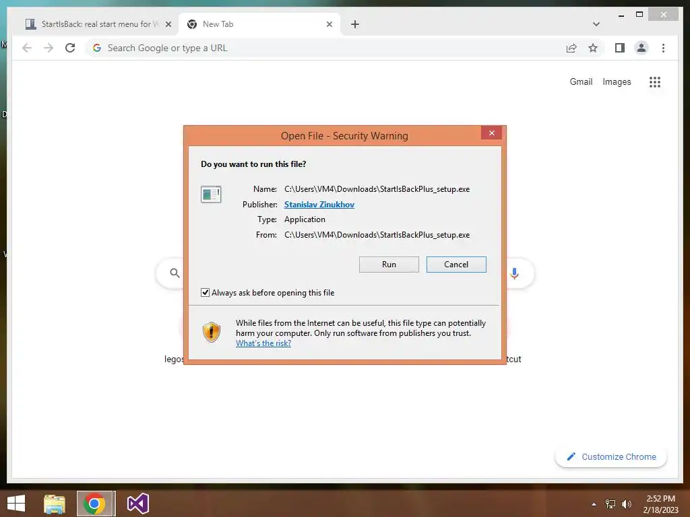Launch Visual Studio from the taskbar
The height and width of the screenshot is (517, 690).
pyautogui.click(x=137, y=504)
